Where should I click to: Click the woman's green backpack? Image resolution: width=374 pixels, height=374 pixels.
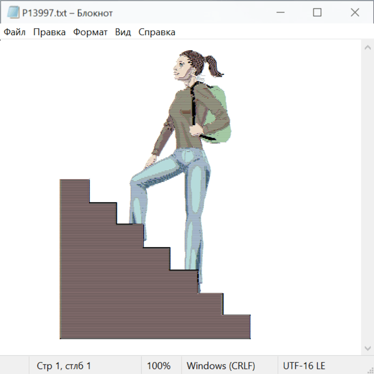coord(219,112)
